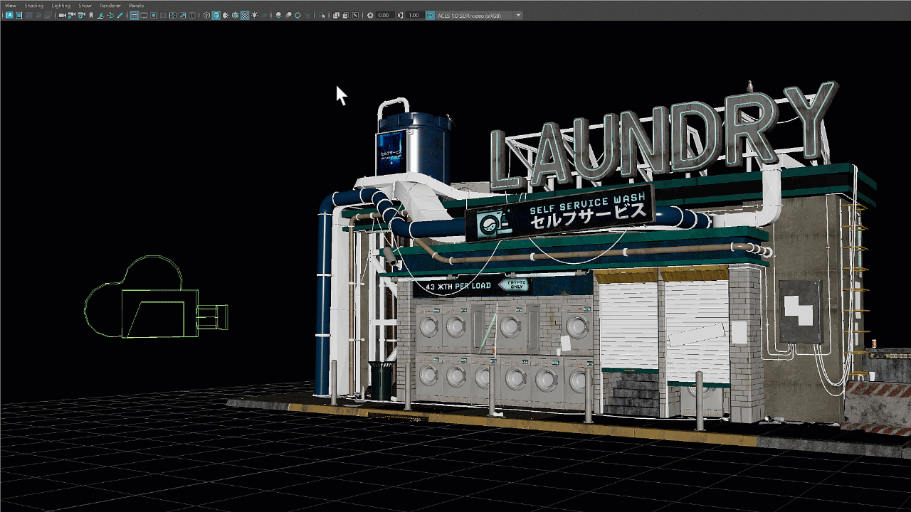911x512 pixels.
Task: Toggle the Film Gate display
Action: [144, 15]
